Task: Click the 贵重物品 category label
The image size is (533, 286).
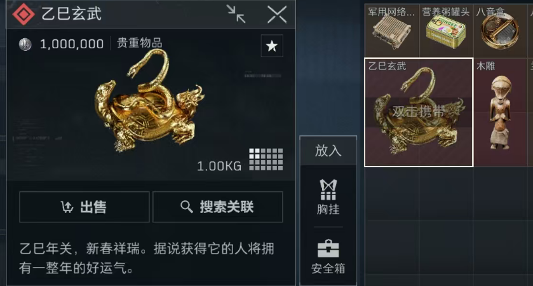Action: click(139, 43)
